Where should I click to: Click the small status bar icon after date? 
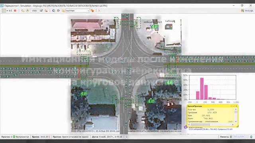(x=127, y=137)
